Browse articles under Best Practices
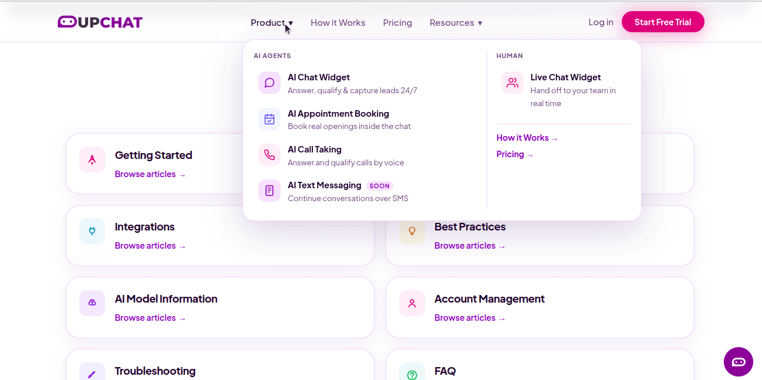Screen dimensions: 762x380 coord(470,246)
